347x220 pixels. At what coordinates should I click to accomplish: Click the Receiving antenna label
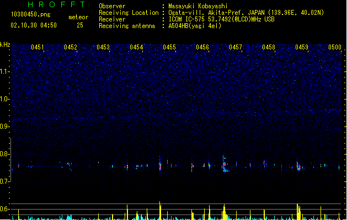coord(127,26)
